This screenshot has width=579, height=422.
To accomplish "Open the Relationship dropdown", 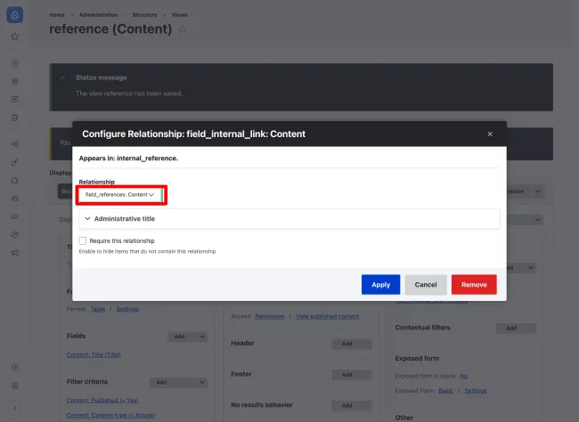I will point(120,194).
